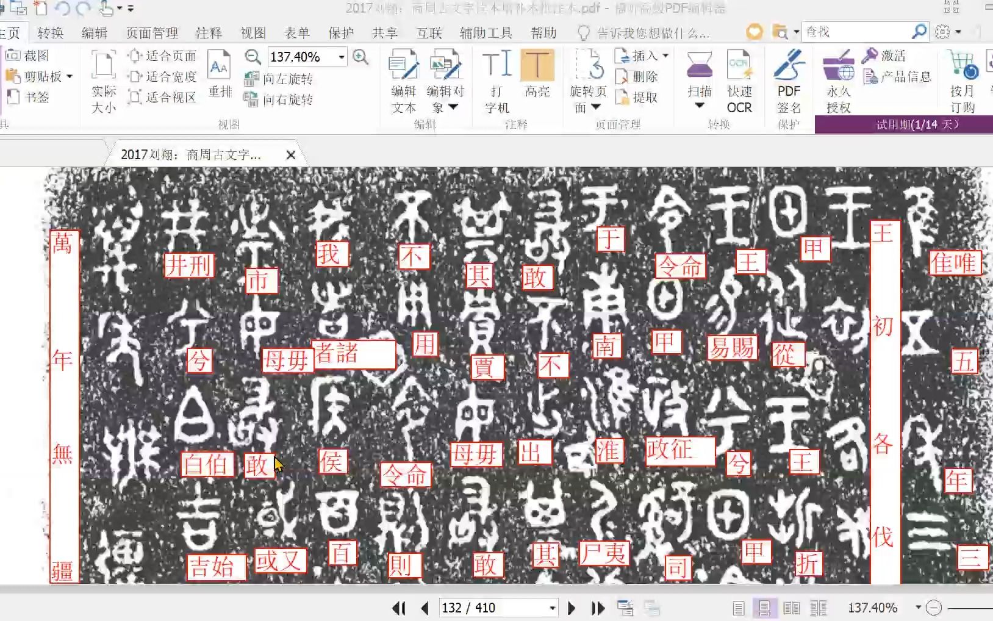Select the 2017刘翔:商周古文字 document tab
The image size is (993, 621).
191,155
